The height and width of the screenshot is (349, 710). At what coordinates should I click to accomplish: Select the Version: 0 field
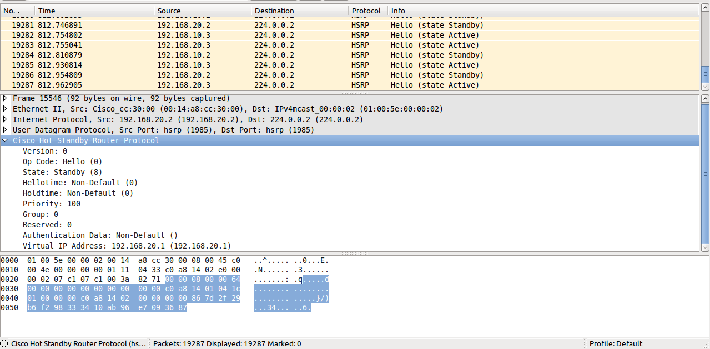point(45,151)
